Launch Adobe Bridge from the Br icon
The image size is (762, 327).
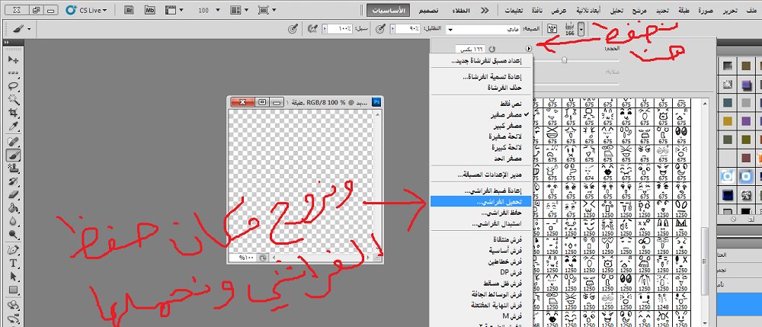pos(130,11)
